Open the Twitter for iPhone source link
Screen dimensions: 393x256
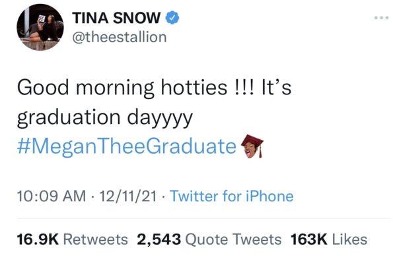tap(232, 196)
